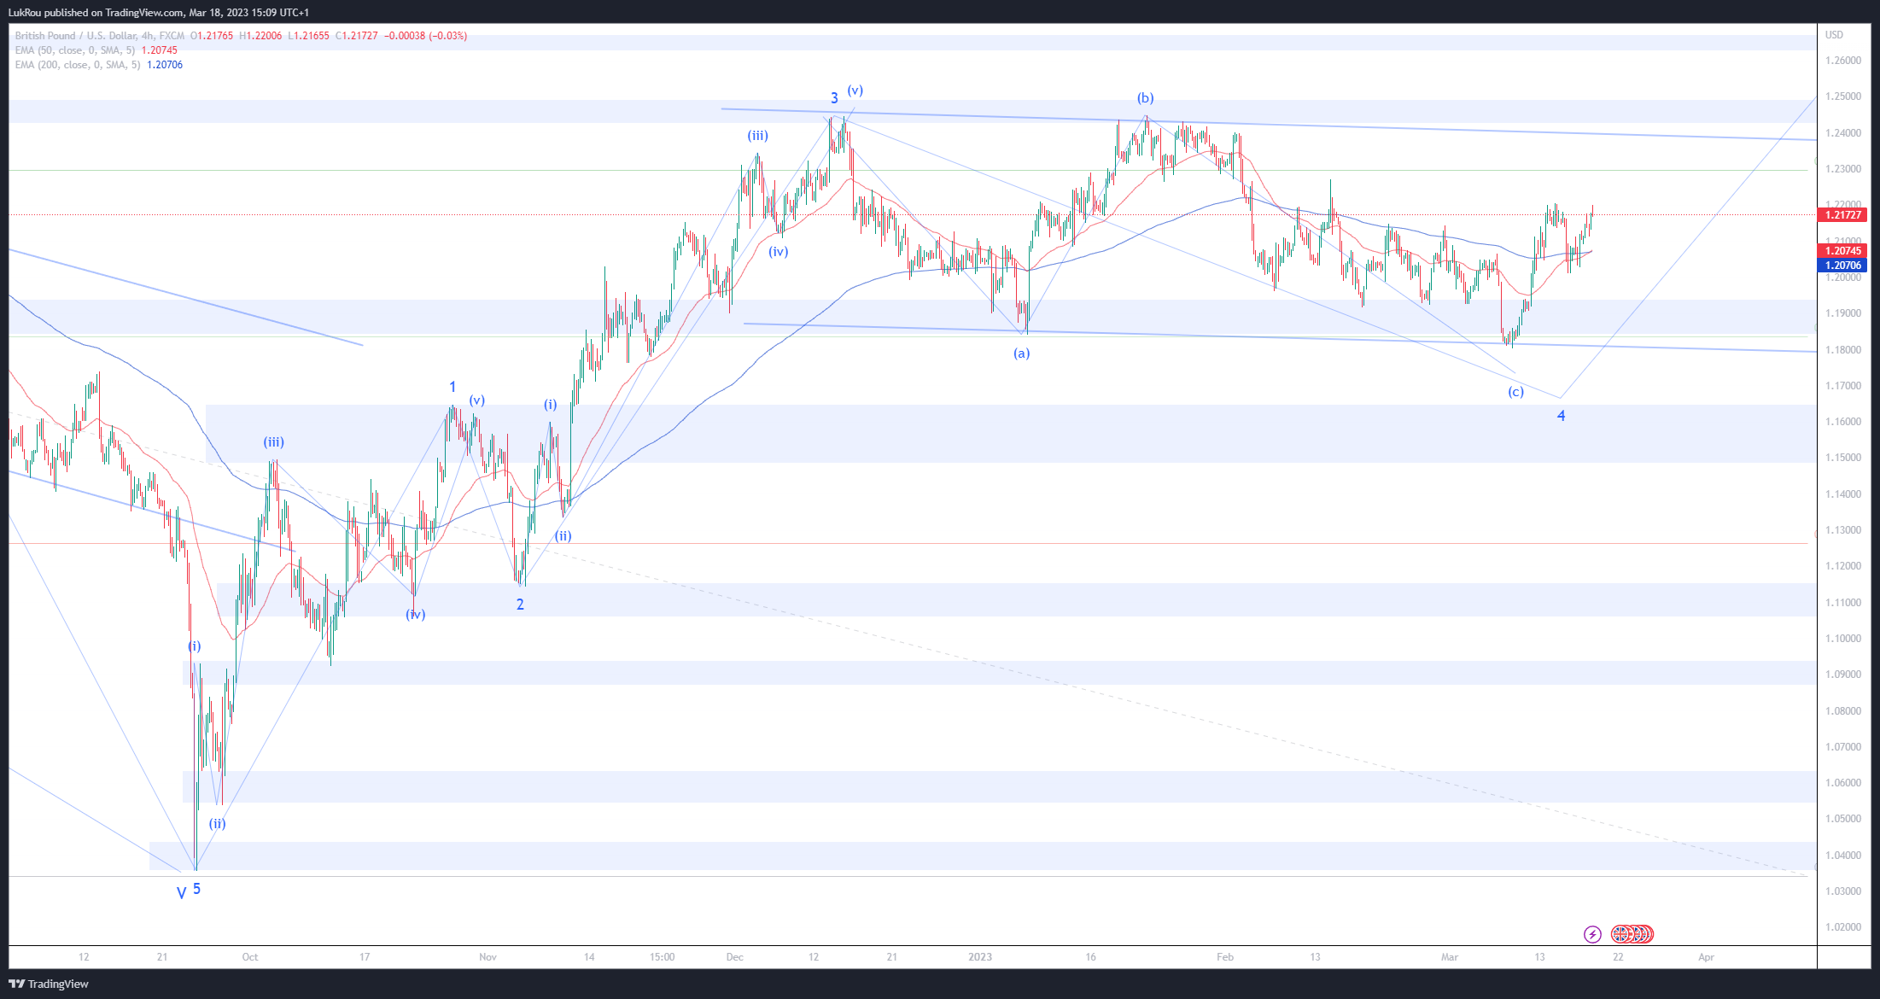
Task: Click the 2023 label on time axis
Action: pos(980,957)
